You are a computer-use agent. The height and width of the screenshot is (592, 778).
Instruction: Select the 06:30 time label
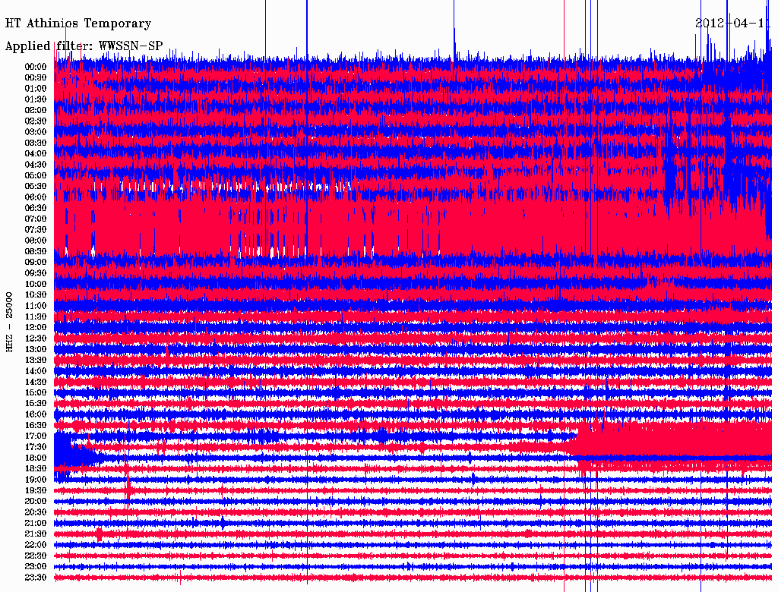(36, 208)
